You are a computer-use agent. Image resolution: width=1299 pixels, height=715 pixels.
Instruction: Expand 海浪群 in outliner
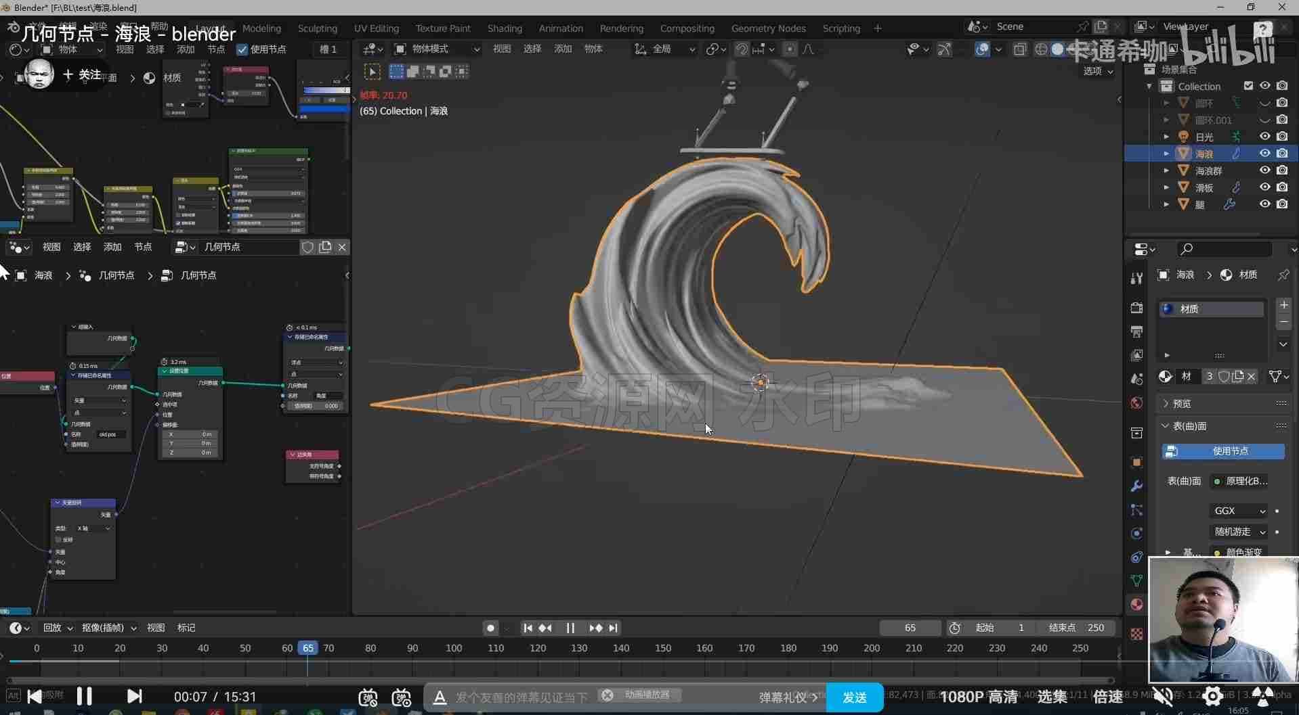[x=1166, y=170]
